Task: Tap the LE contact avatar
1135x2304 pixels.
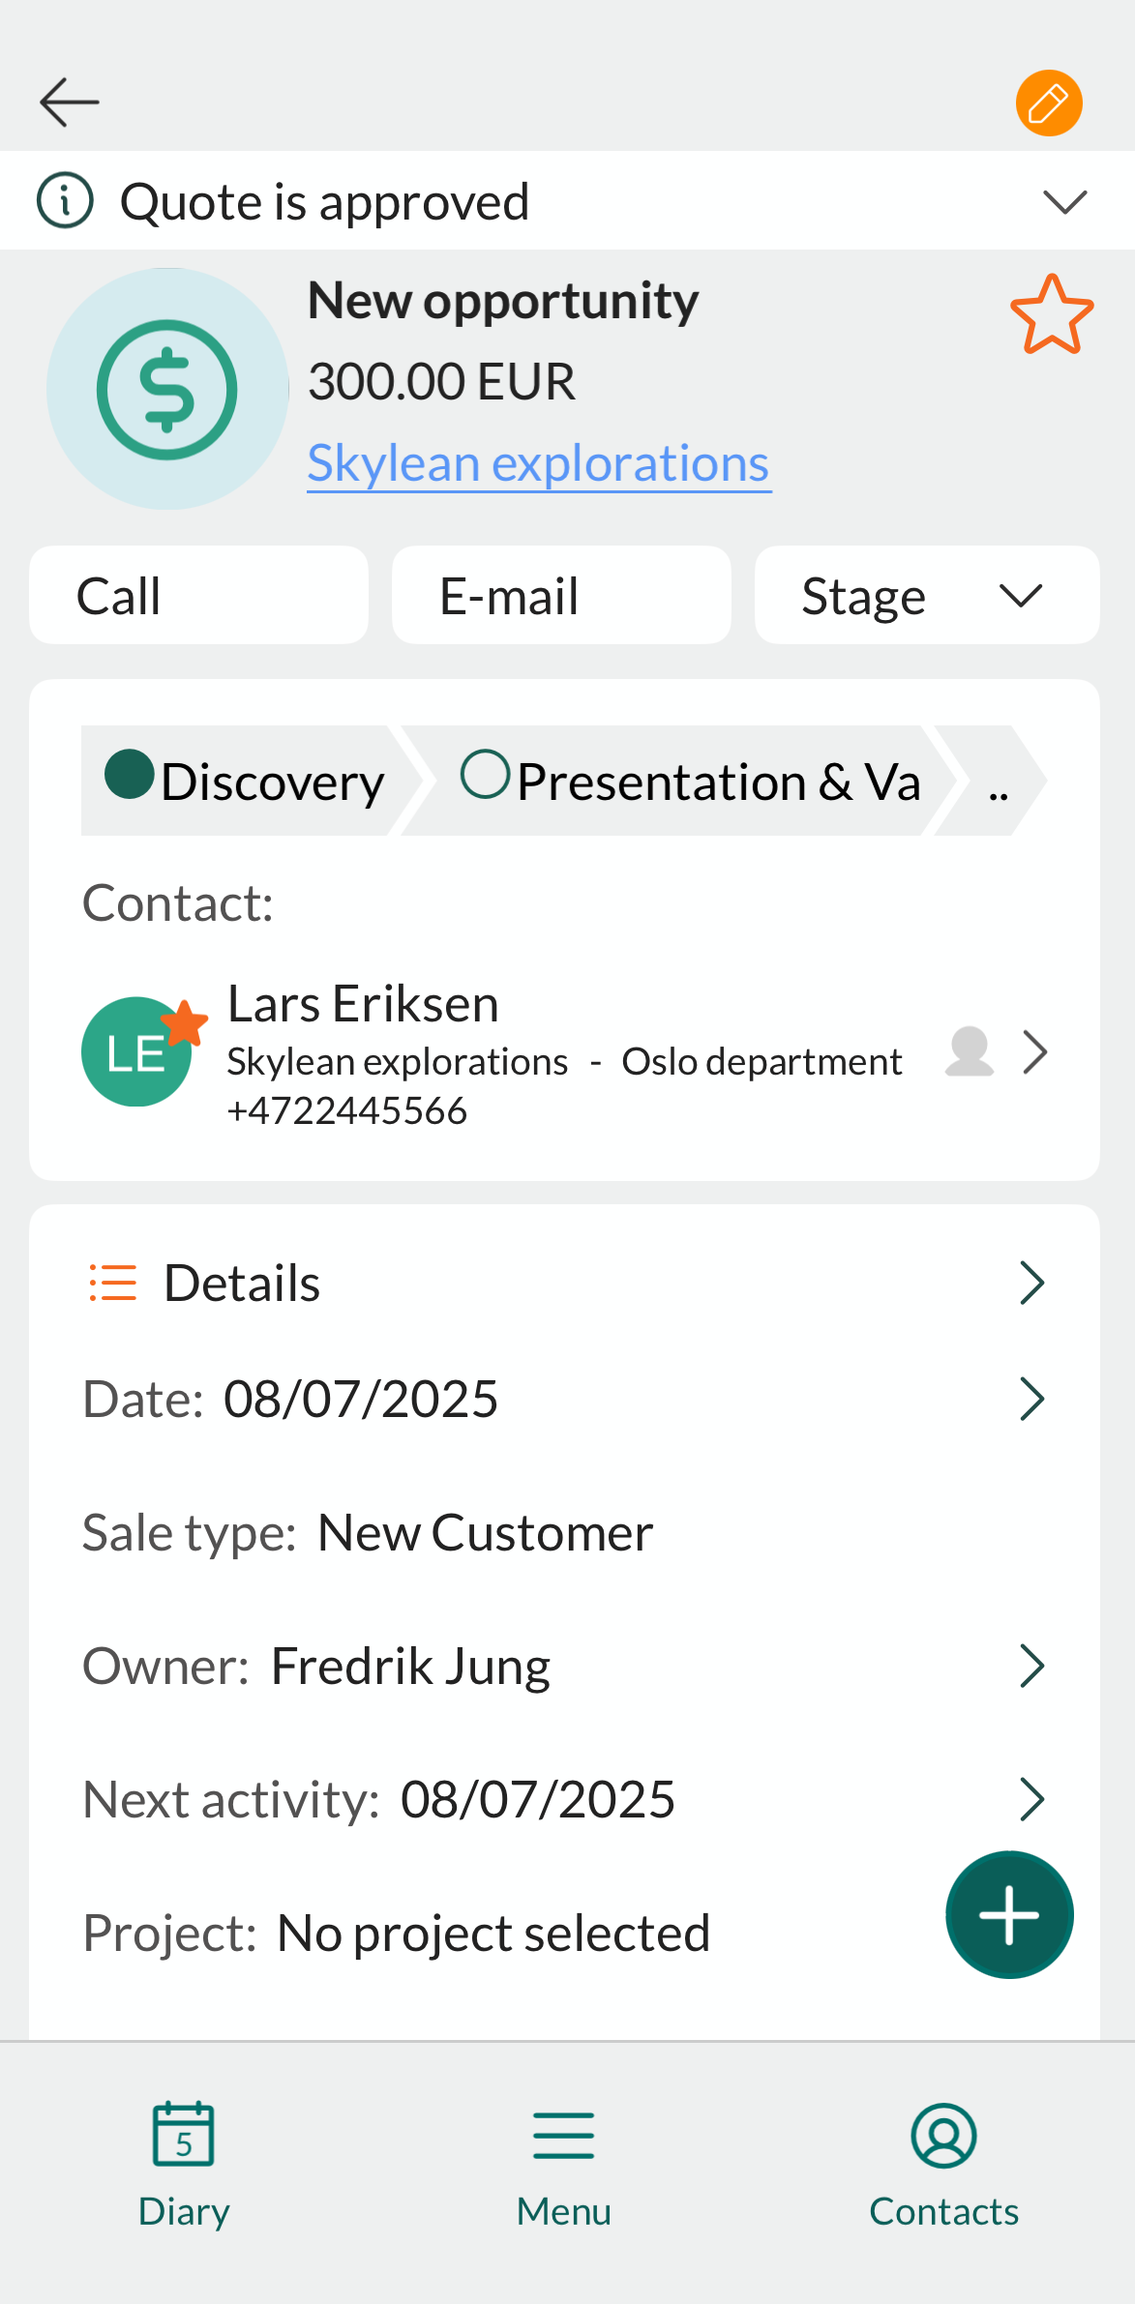Action: tap(137, 1051)
